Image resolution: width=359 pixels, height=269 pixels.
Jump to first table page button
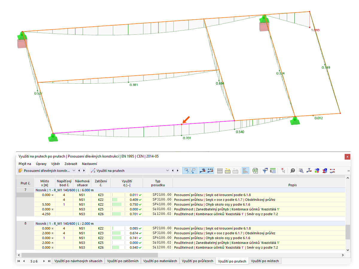(x=19, y=261)
